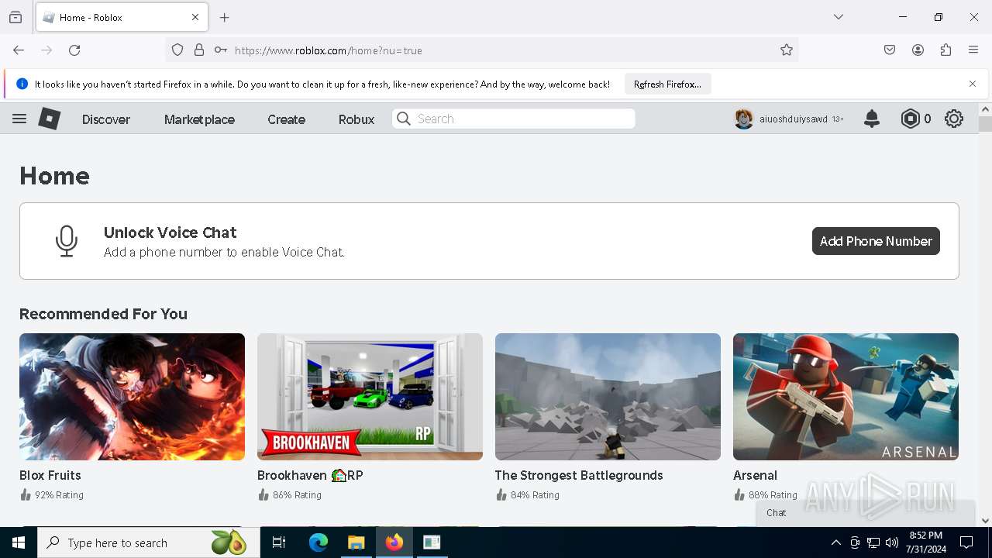Click the Blox Fruits game thumbnail

tap(132, 397)
